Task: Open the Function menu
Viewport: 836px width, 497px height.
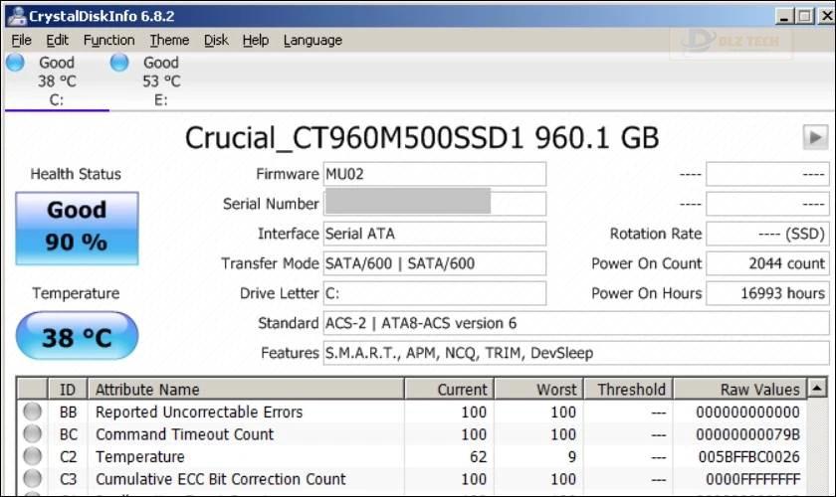Action: click(x=108, y=40)
